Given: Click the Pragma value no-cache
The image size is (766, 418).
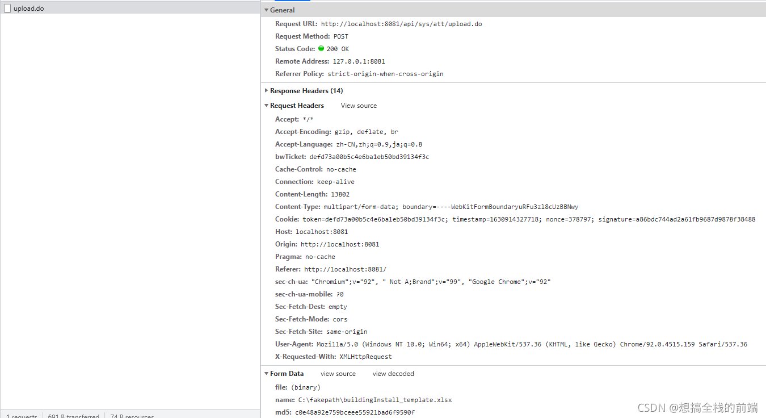Looking at the screenshot, I should click(x=320, y=257).
